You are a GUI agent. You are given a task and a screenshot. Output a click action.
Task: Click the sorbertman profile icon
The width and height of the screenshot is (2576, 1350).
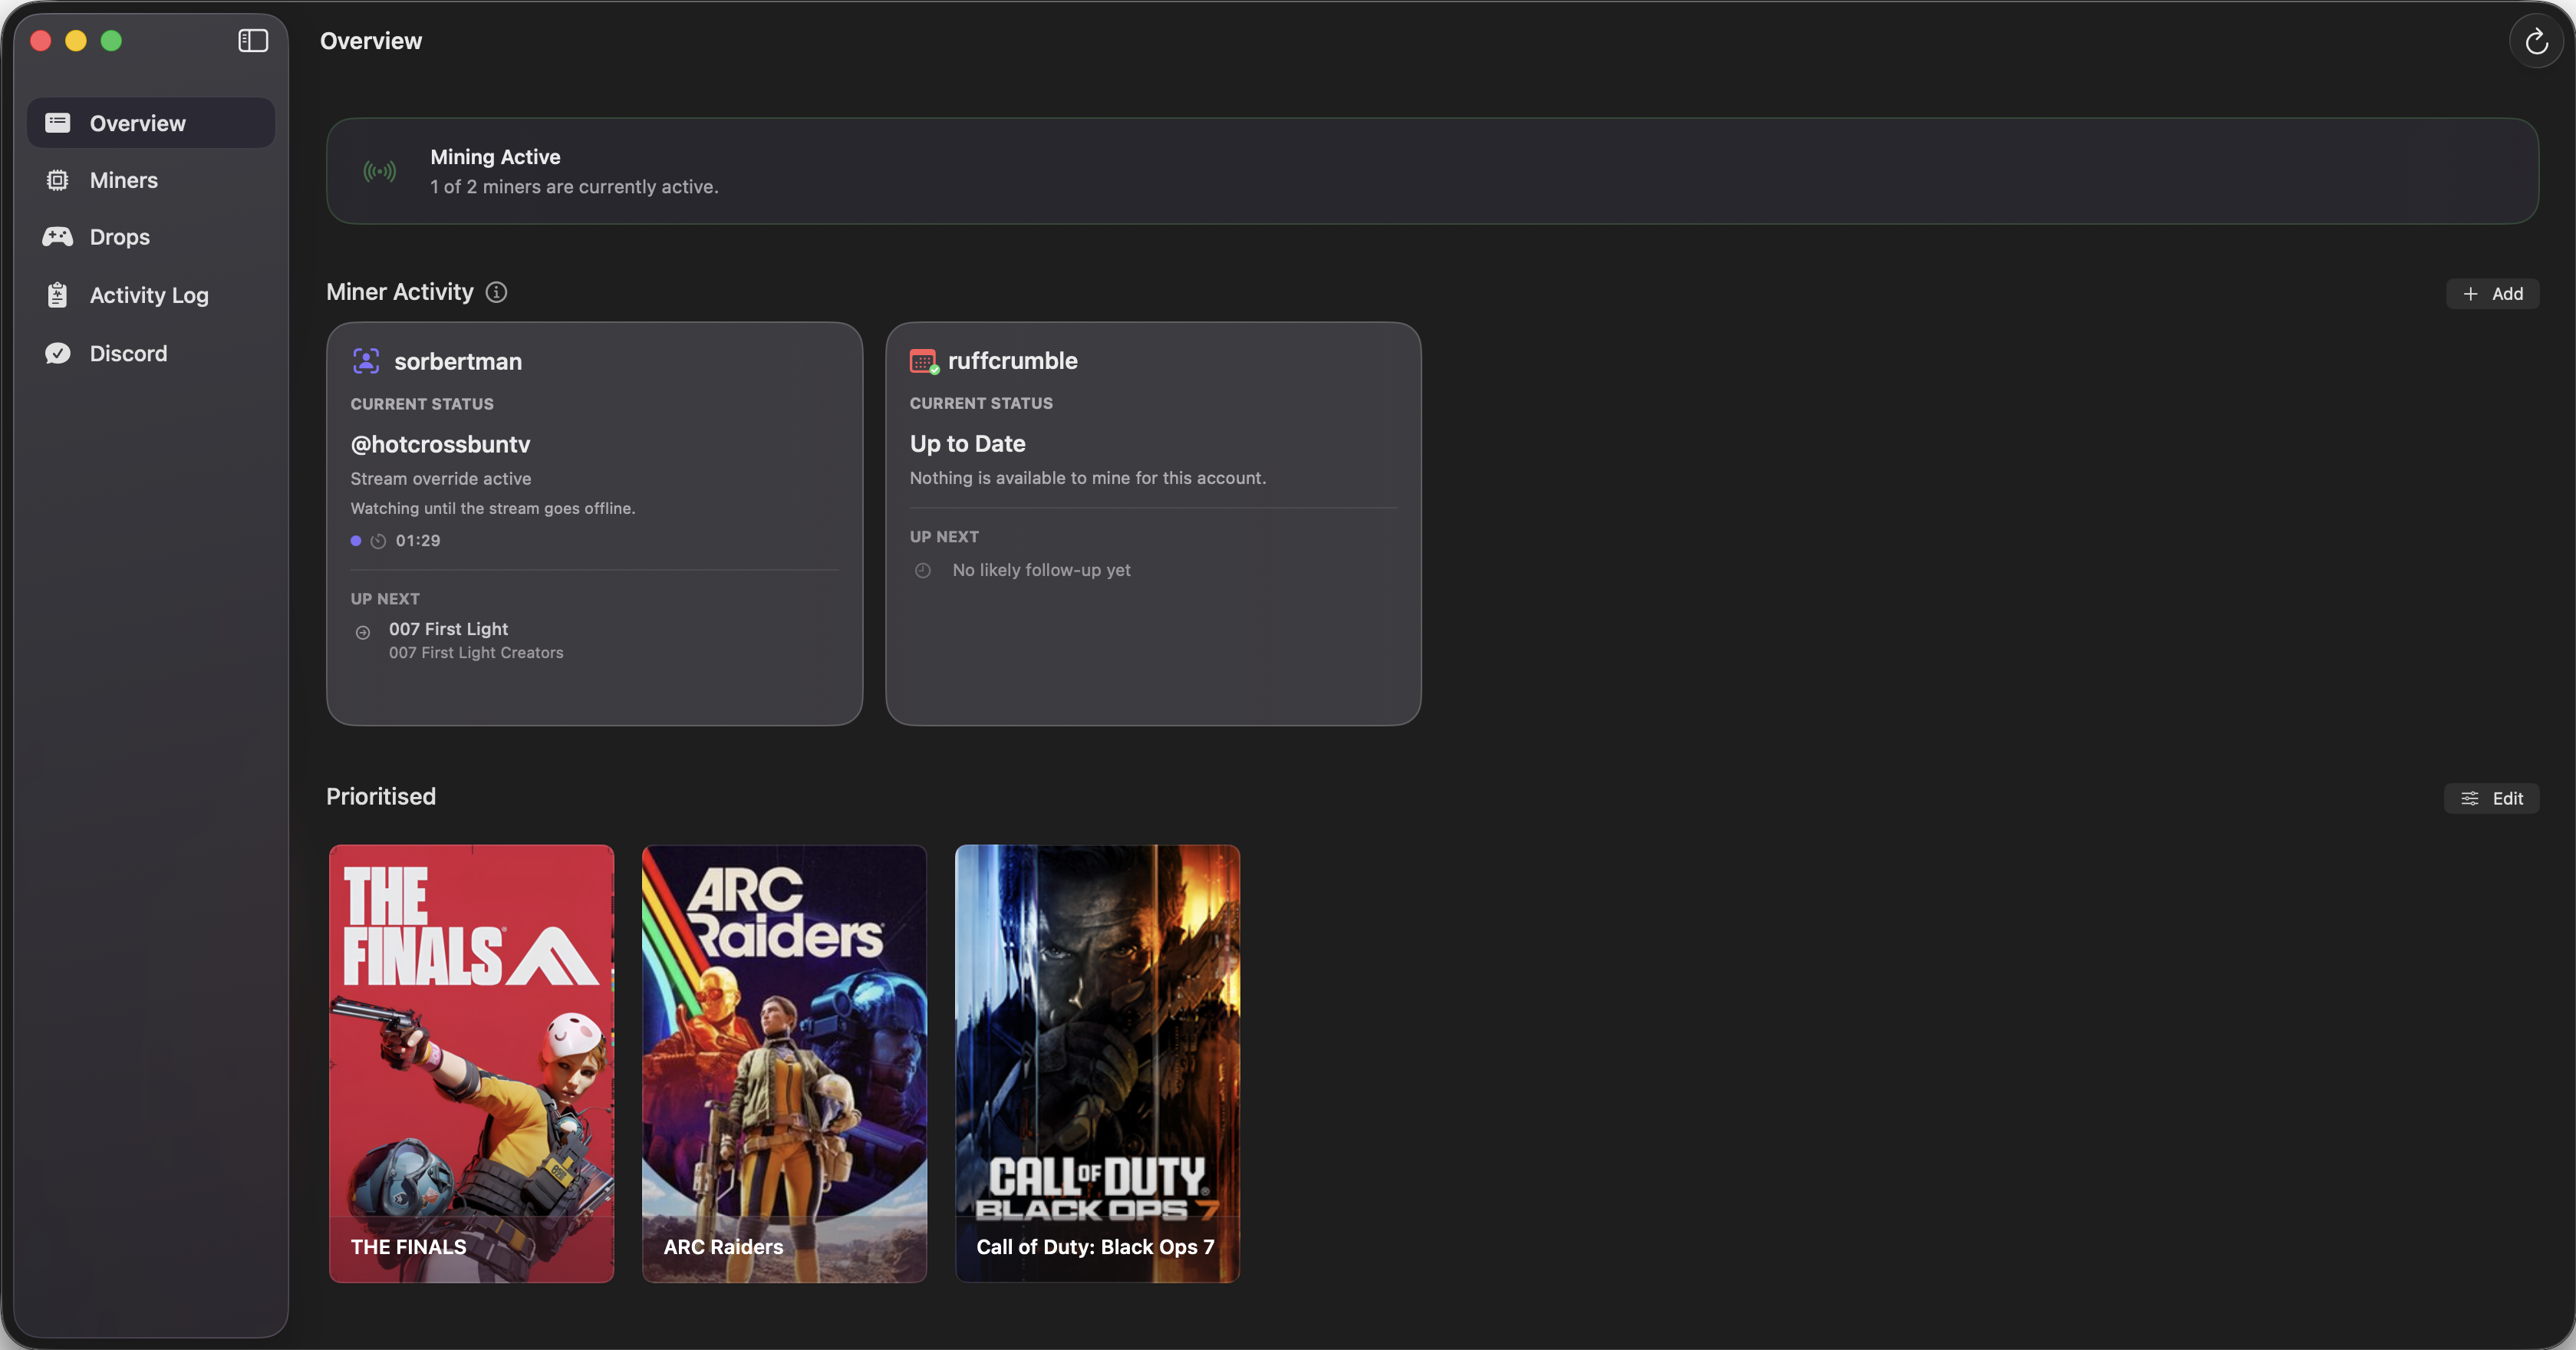366,361
